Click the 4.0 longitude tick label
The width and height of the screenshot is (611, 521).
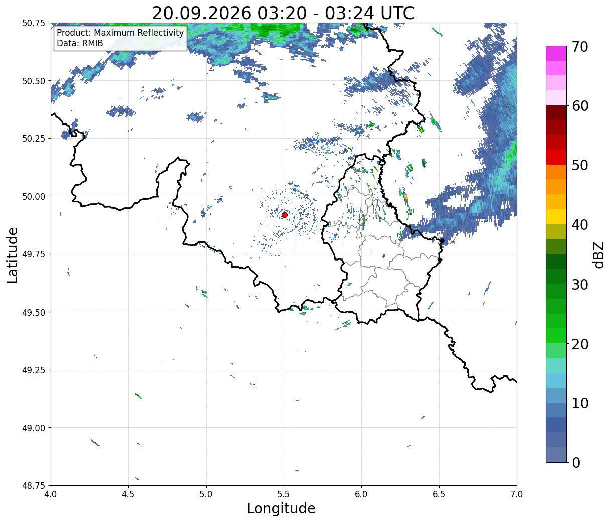(51, 494)
